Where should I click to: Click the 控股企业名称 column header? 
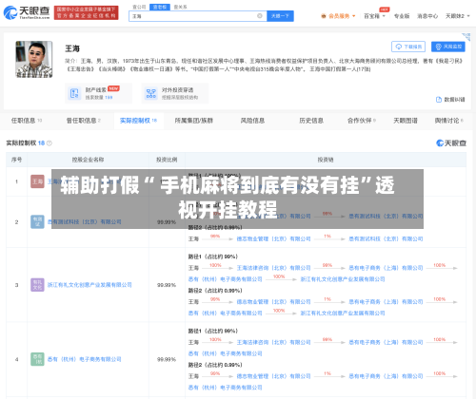88,160
